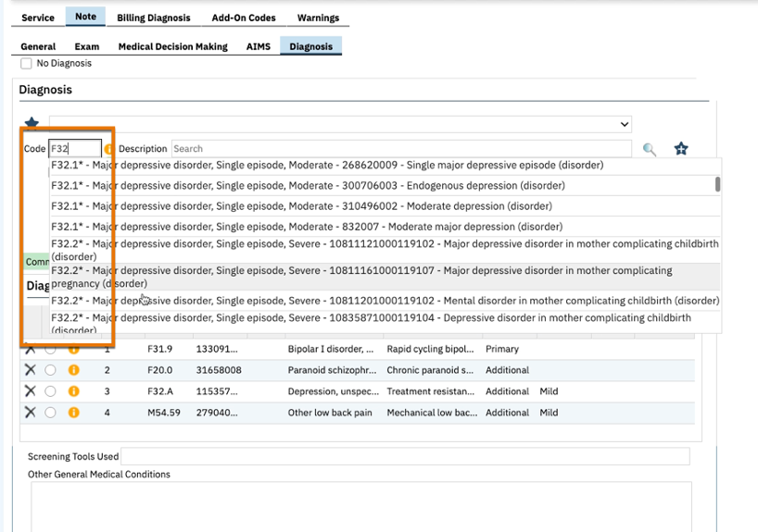
Task: Click into the Screening Tools Used field
Action: click(x=405, y=456)
